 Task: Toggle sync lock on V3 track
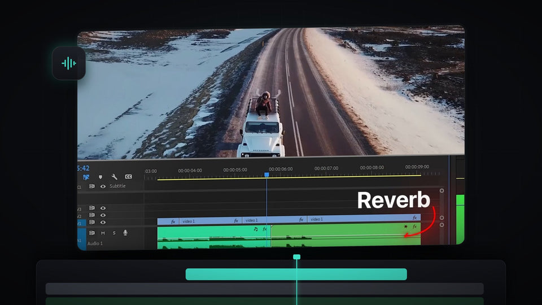click(x=91, y=208)
